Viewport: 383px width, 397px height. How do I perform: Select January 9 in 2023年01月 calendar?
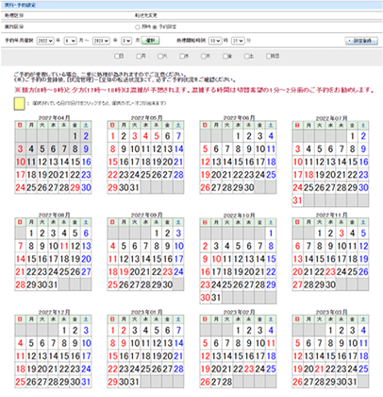[124, 343]
